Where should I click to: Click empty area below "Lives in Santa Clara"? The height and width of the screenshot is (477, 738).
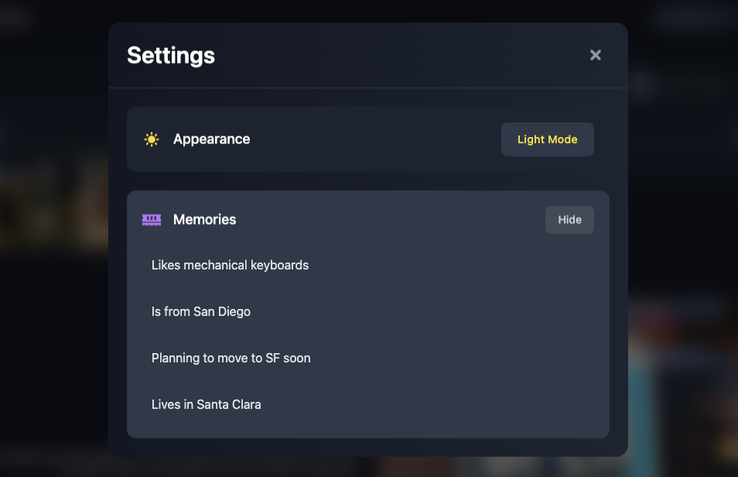[368, 427]
